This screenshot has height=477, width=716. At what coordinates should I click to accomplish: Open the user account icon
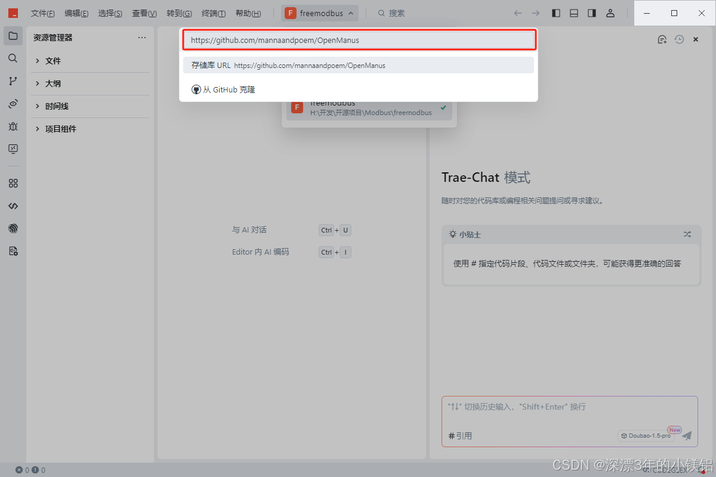610,13
